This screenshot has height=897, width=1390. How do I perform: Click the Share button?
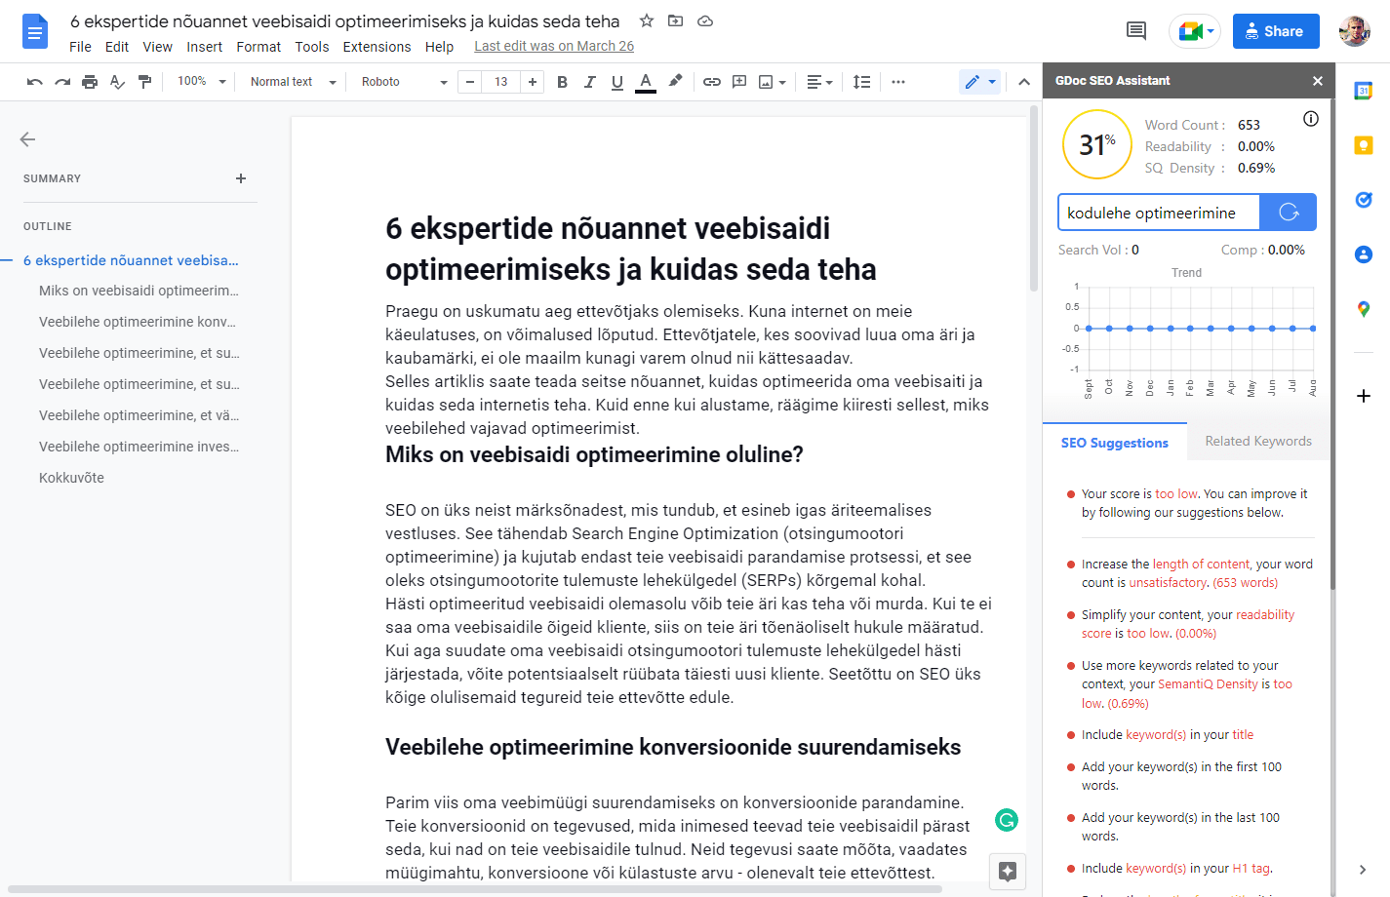(x=1276, y=31)
